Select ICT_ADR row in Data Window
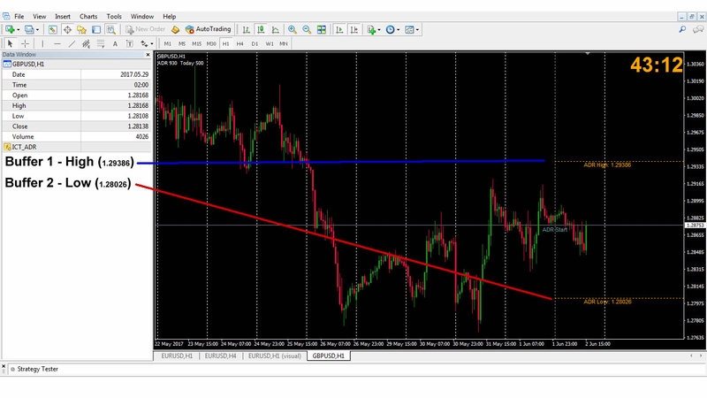Viewport: 707px width, 398px height. [77, 147]
